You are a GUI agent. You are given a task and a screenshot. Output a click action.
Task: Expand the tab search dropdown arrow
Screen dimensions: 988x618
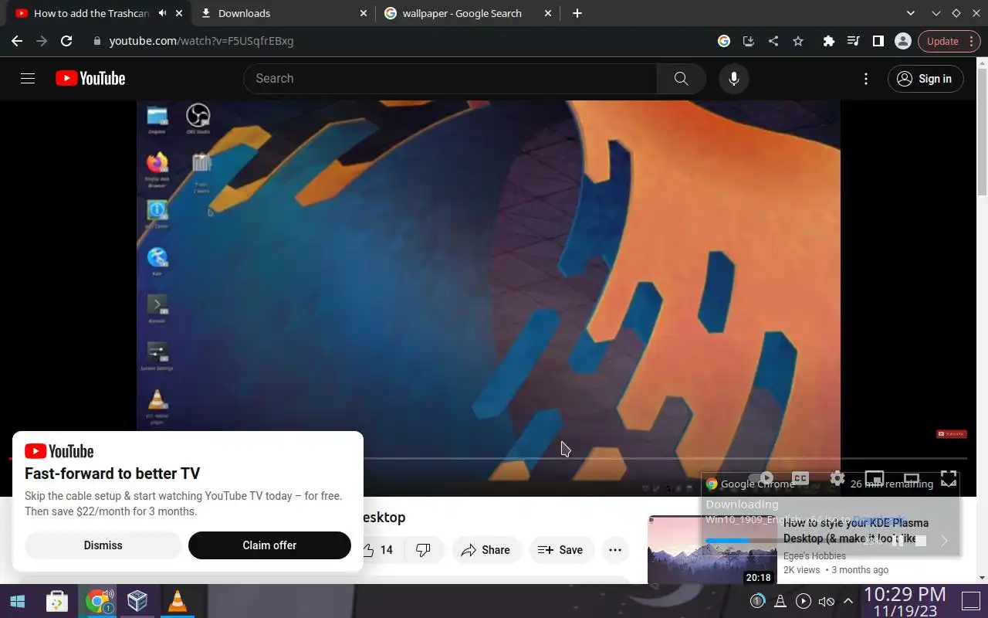pos(911,13)
